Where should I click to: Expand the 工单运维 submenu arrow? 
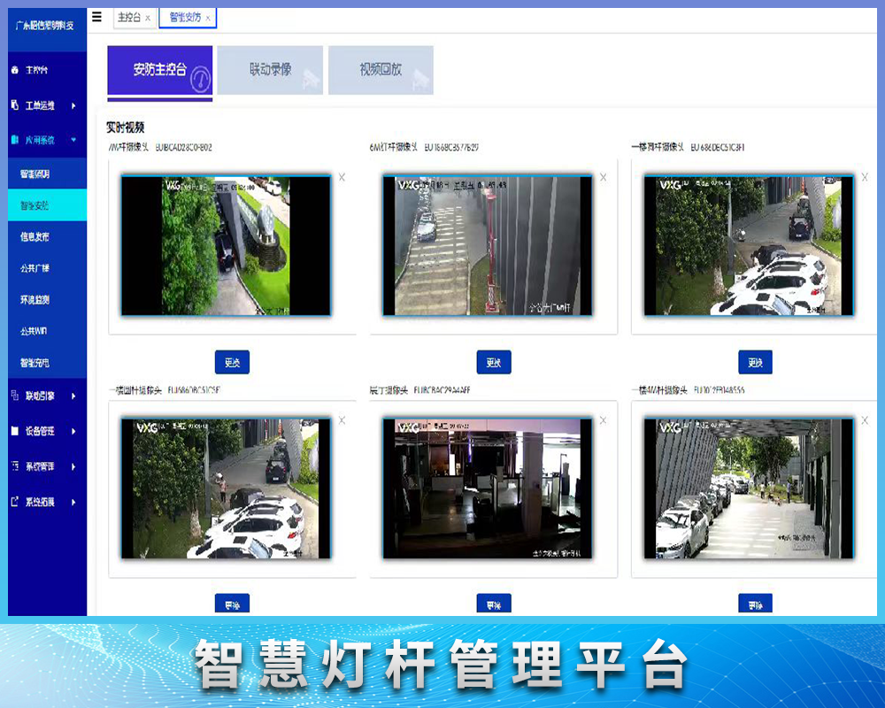tap(73, 105)
